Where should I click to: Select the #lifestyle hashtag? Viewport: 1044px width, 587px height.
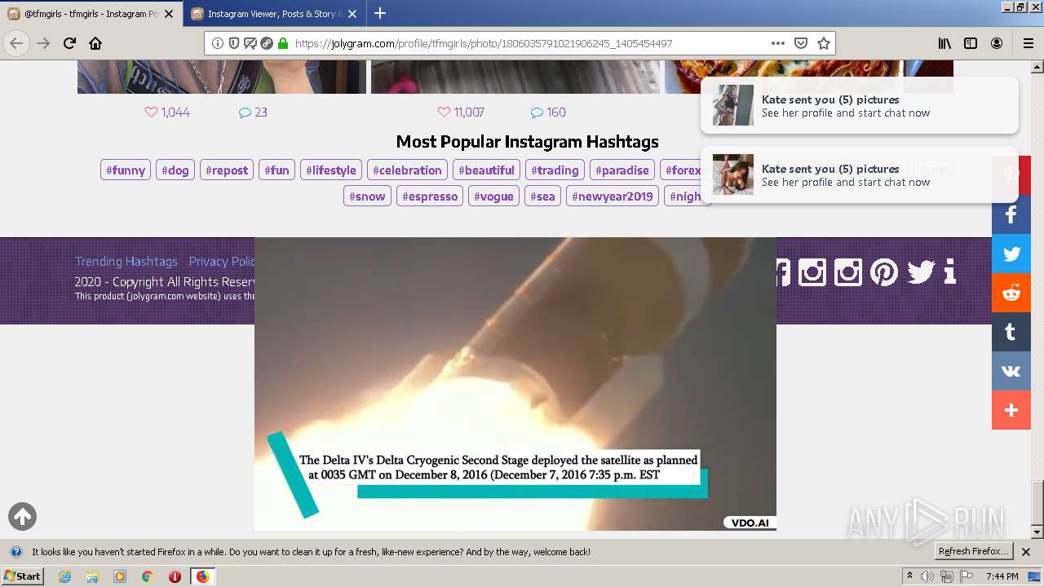click(x=331, y=170)
